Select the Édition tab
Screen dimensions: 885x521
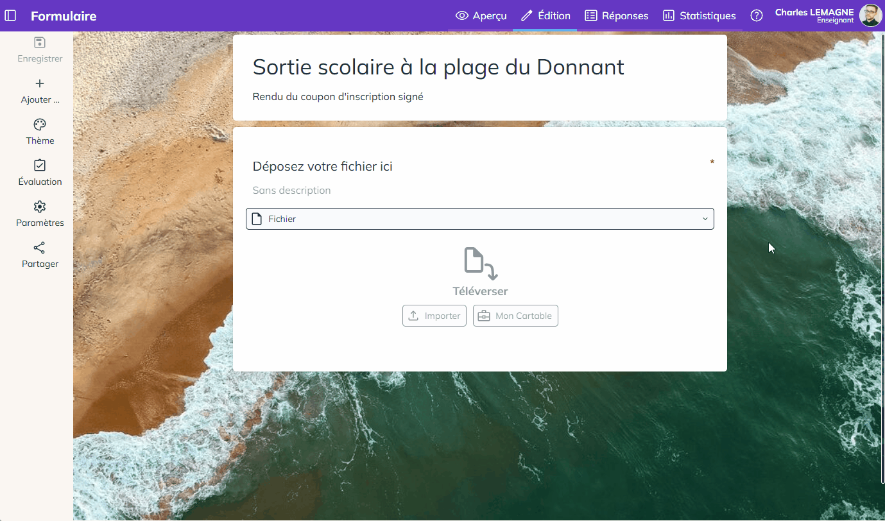tap(545, 15)
